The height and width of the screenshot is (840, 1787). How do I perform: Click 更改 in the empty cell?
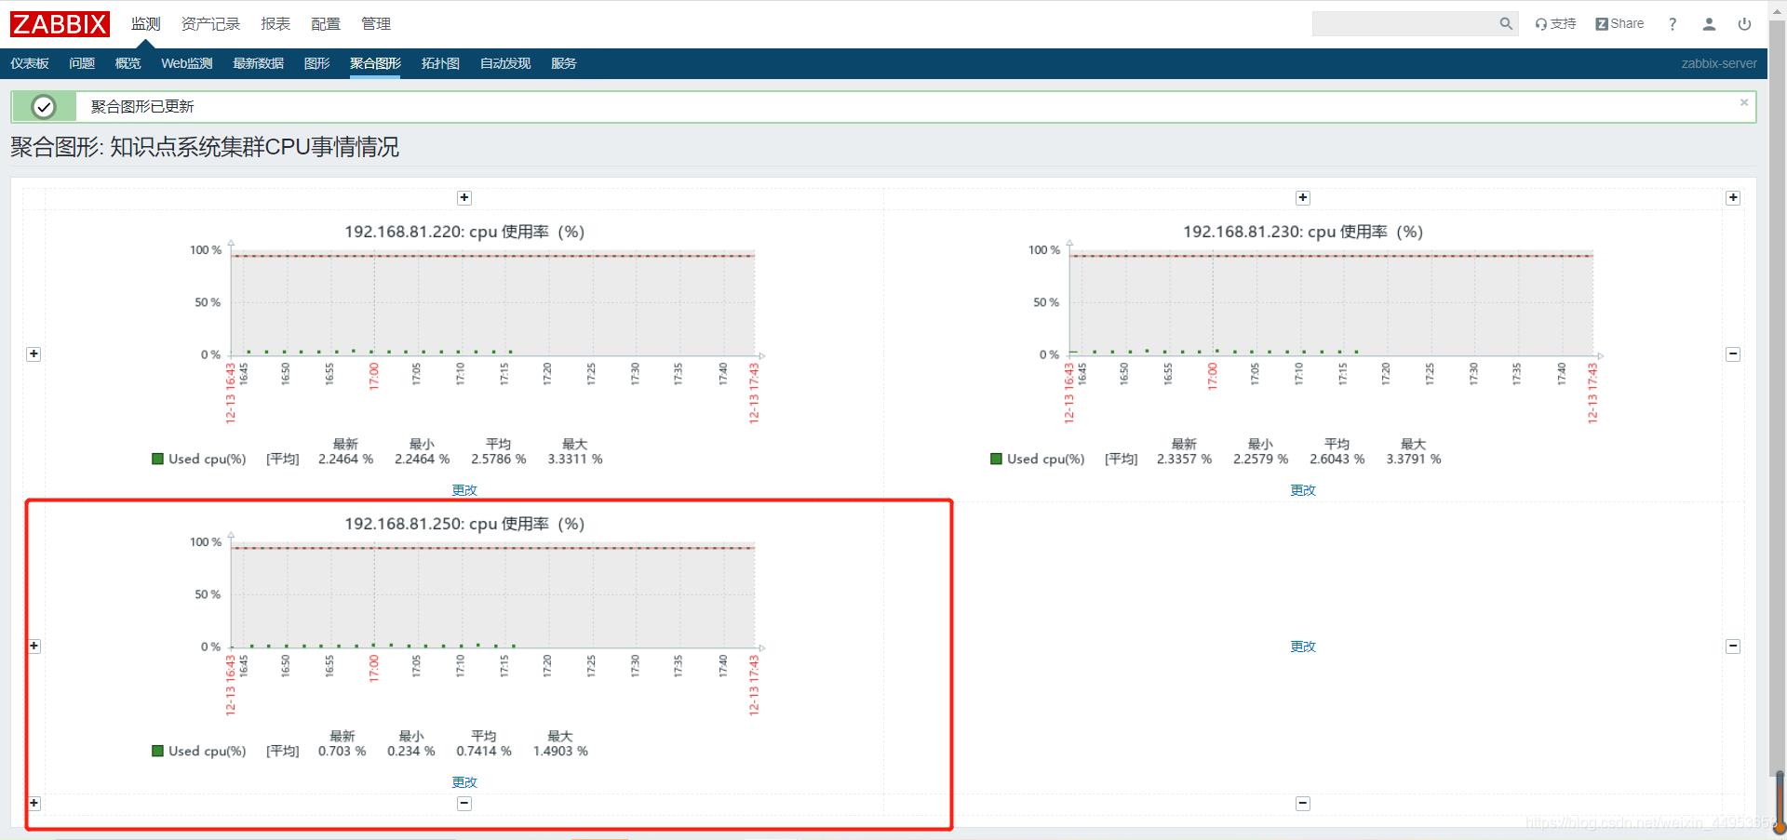[x=1303, y=647]
